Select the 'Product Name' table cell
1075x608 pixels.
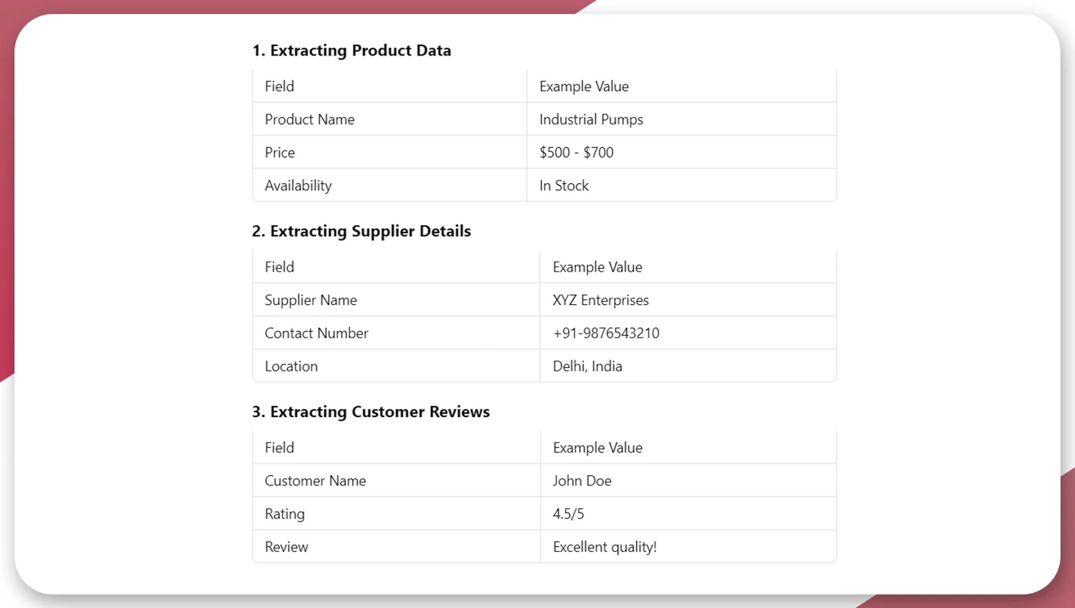pyautogui.click(x=309, y=119)
